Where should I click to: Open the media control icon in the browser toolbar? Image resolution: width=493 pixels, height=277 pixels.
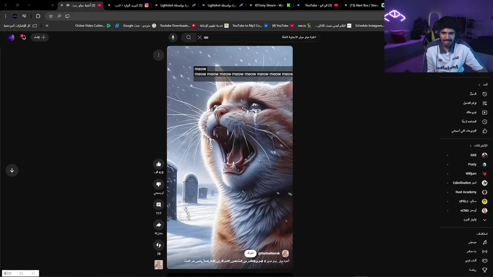[24, 16]
